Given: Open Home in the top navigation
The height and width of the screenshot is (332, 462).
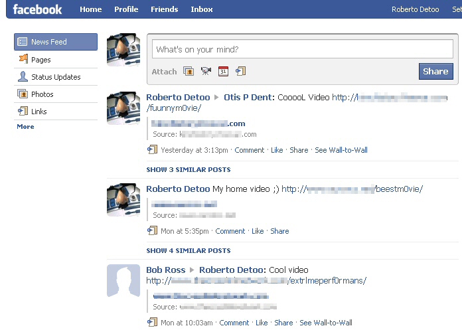Looking at the screenshot, I should pyautogui.click(x=90, y=9).
